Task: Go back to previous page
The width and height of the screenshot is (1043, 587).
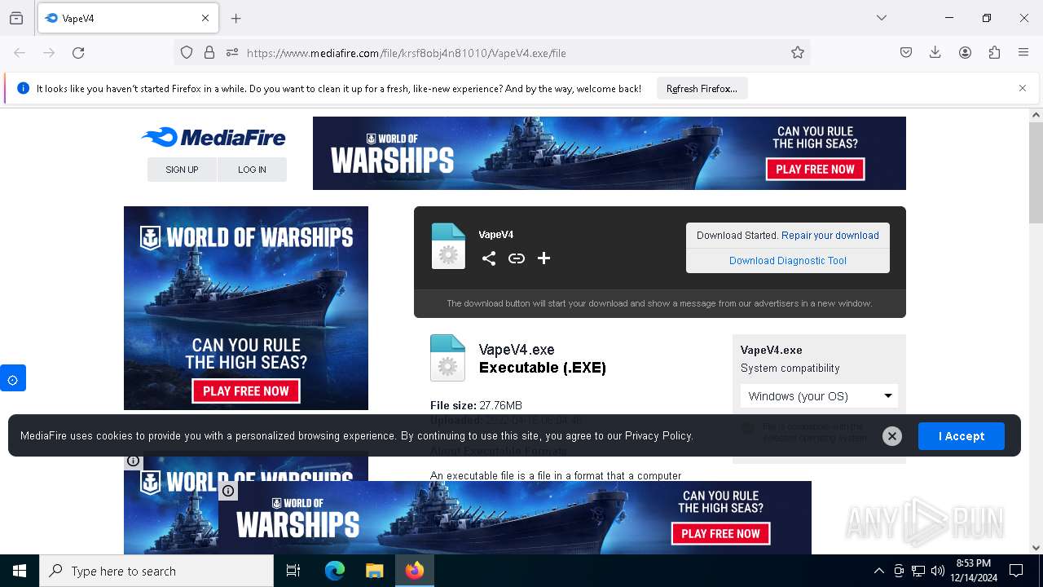Action: tap(20, 52)
